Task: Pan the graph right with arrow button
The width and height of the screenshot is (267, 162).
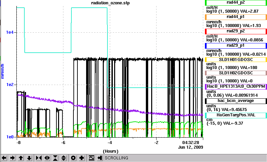Action: coord(12,158)
